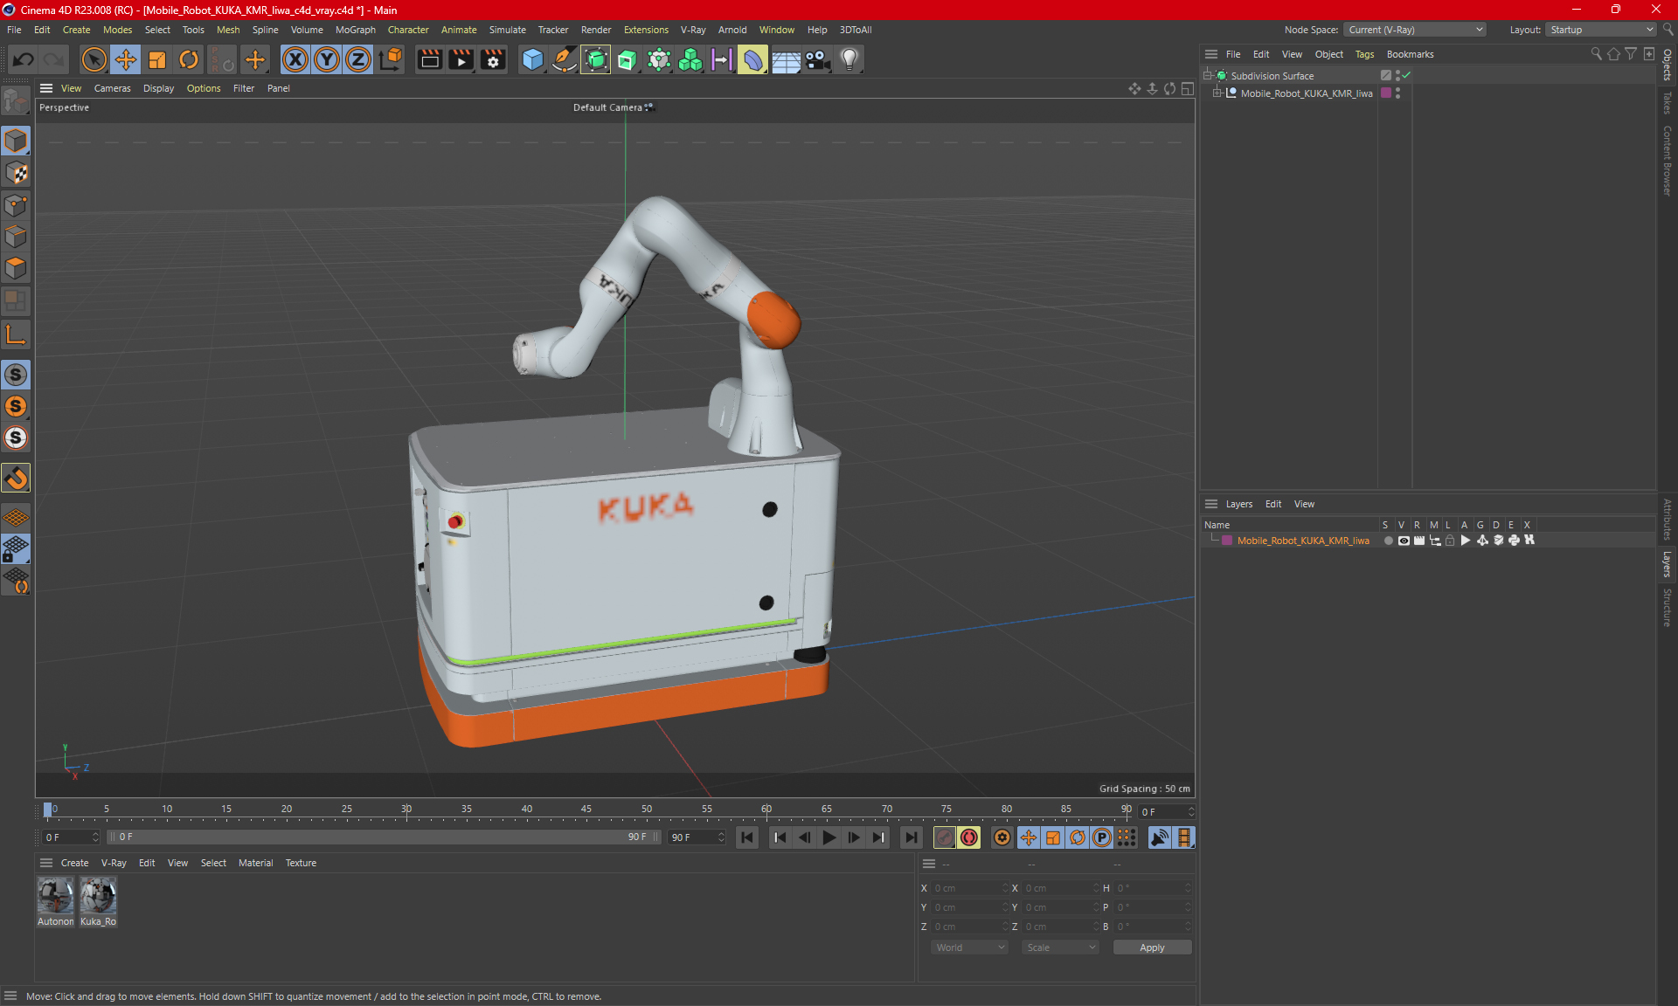Add a Floor environment object
Image resolution: width=1678 pixels, height=1006 pixels.
click(x=786, y=59)
